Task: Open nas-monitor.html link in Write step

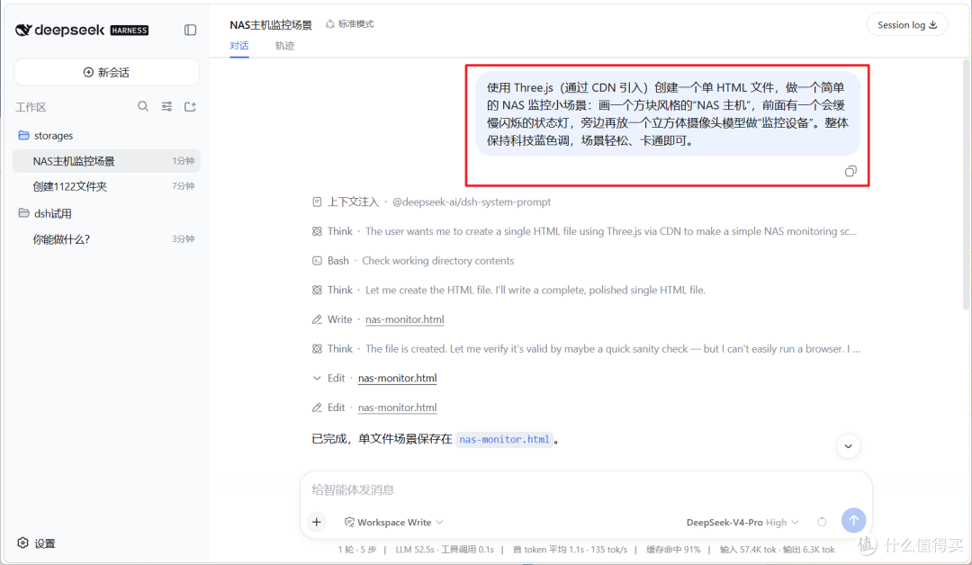Action: pyautogui.click(x=405, y=319)
